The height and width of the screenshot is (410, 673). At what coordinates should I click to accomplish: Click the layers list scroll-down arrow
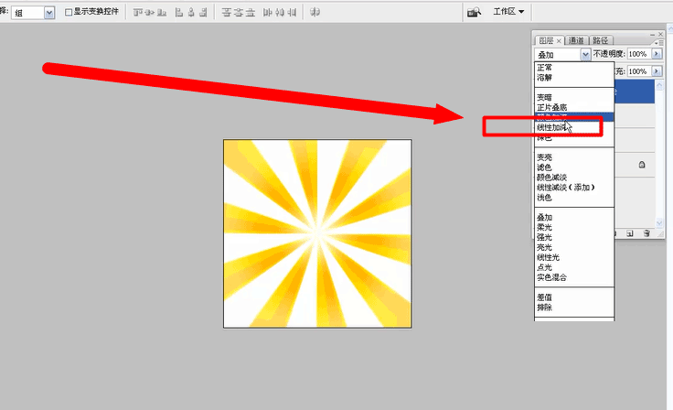(x=659, y=222)
